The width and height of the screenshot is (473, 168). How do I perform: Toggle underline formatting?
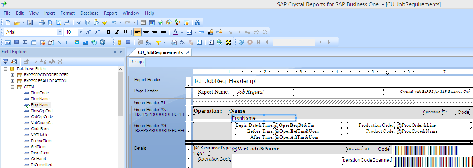125,32
